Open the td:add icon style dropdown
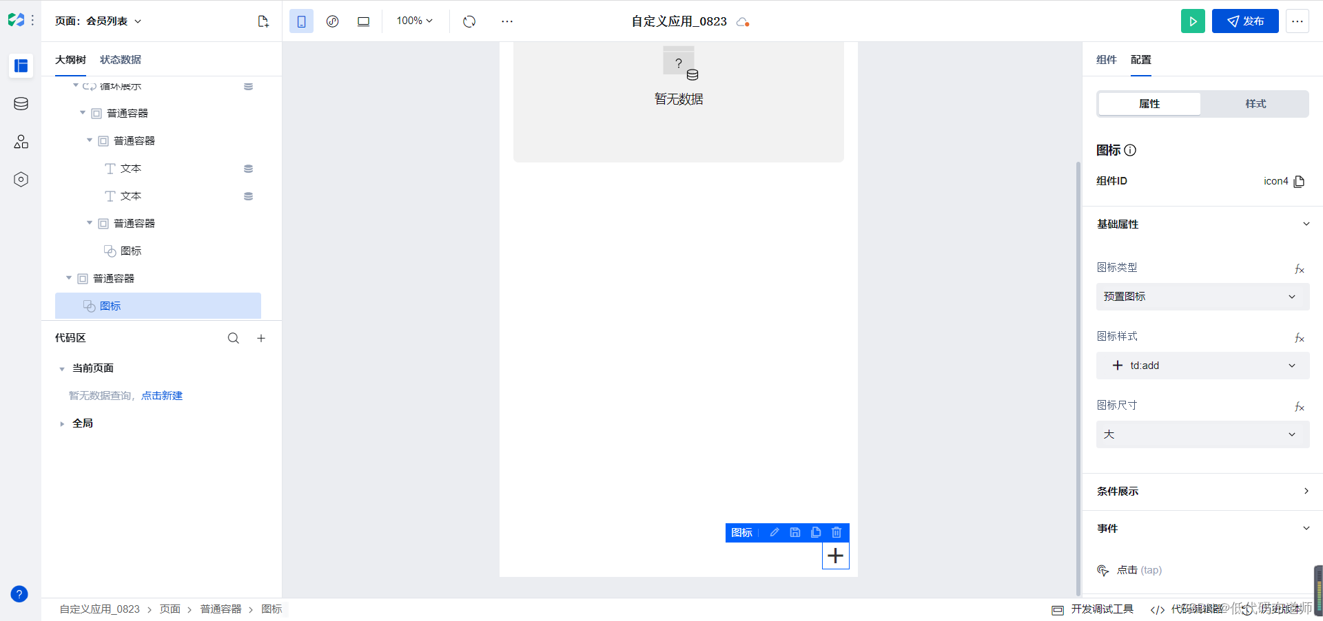The height and width of the screenshot is (621, 1323). [x=1202, y=366]
